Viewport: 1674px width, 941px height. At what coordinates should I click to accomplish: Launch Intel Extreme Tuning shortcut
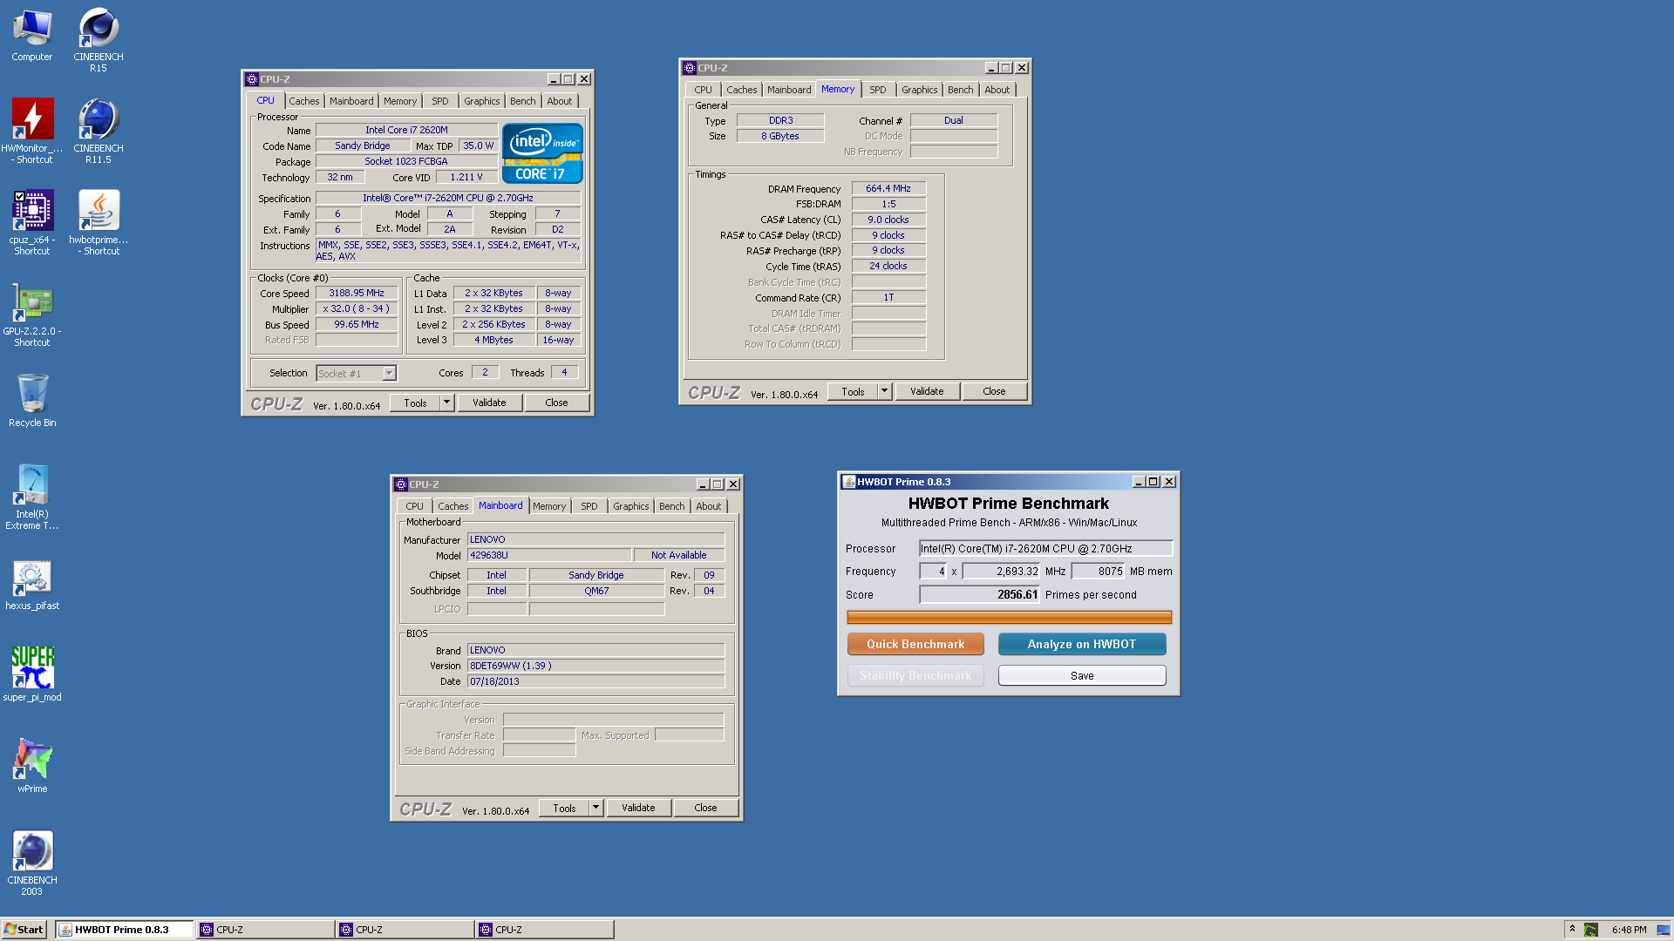click(32, 497)
